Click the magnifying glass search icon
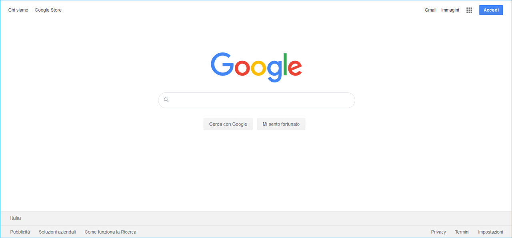512x238 pixels. (x=166, y=100)
